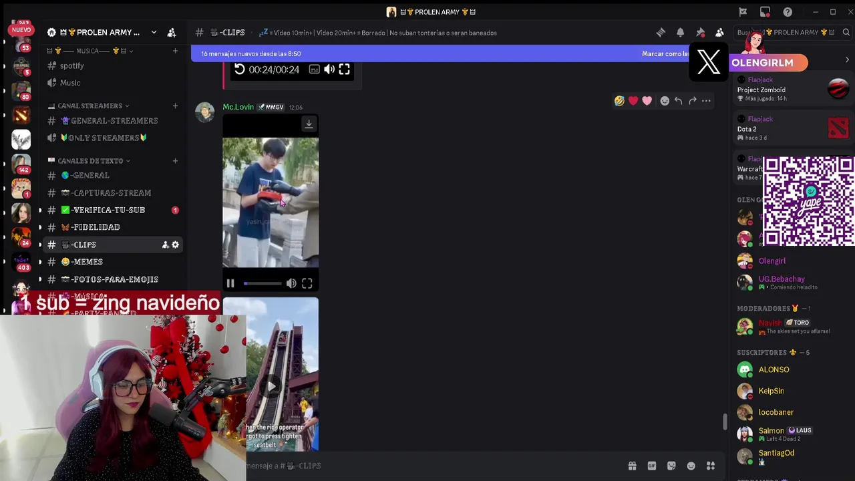Viewport: 855px width, 481px height.
Task: Click Marcar como leído on new messages bar
Action: tap(665, 53)
